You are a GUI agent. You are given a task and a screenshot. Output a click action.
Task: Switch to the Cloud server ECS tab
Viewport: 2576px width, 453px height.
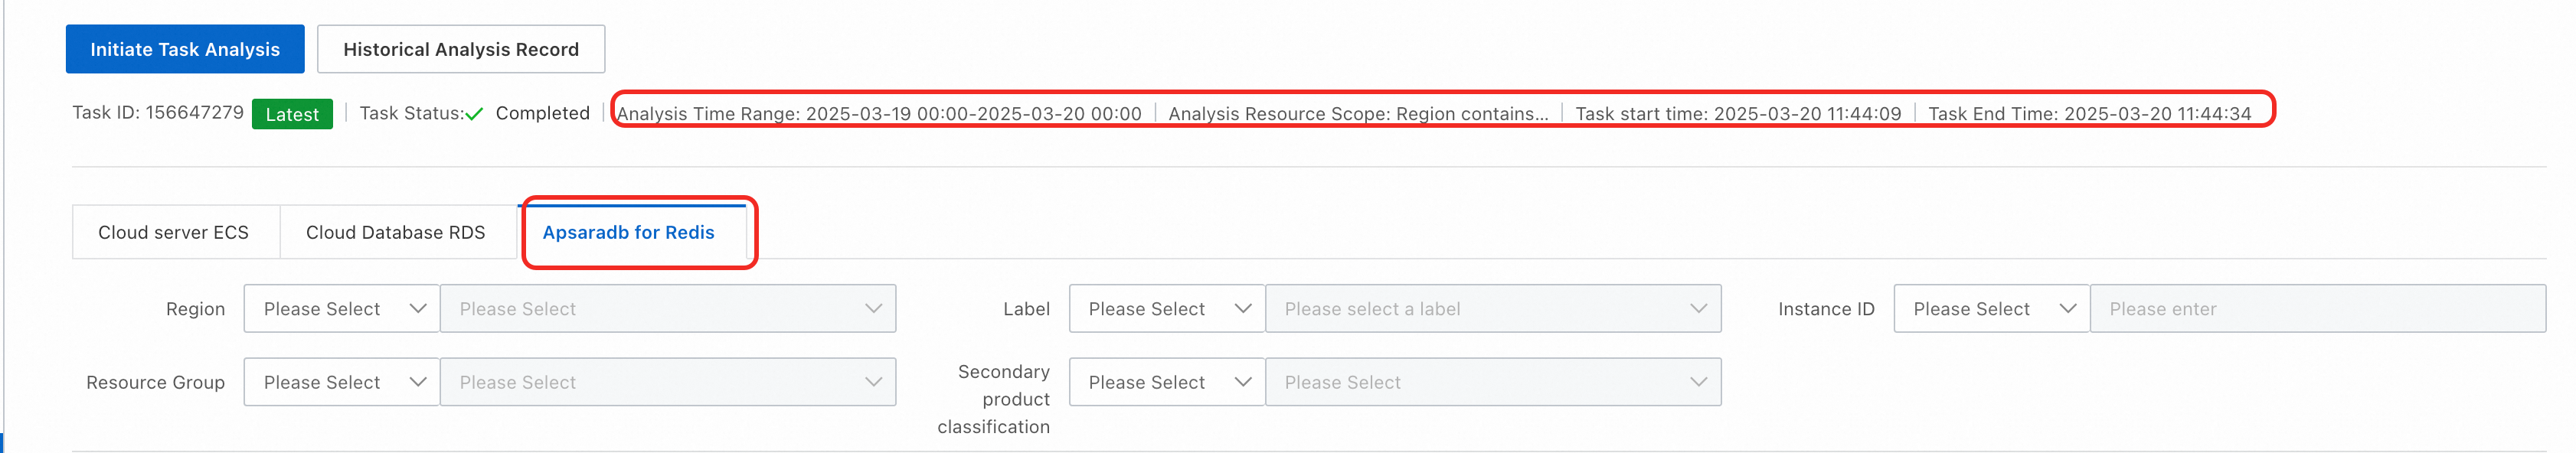pyautogui.click(x=173, y=232)
